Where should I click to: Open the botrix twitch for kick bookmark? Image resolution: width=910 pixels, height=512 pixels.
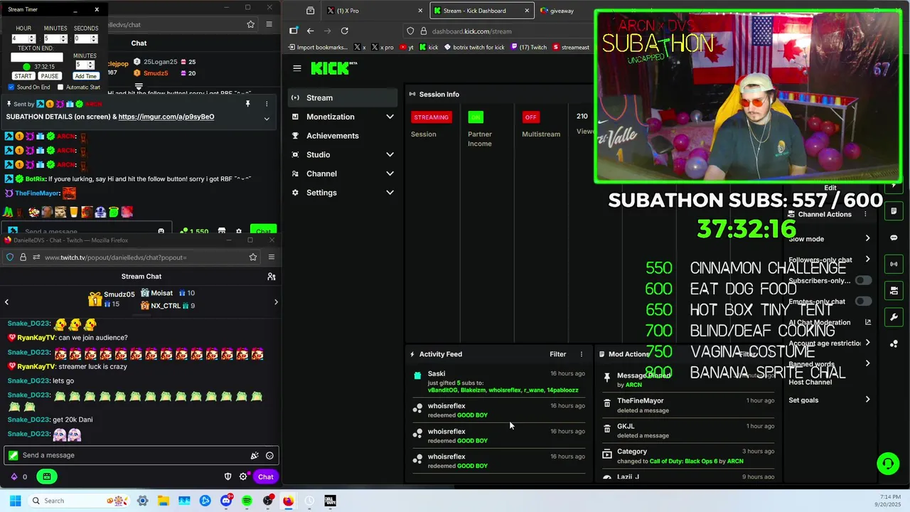click(474, 47)
